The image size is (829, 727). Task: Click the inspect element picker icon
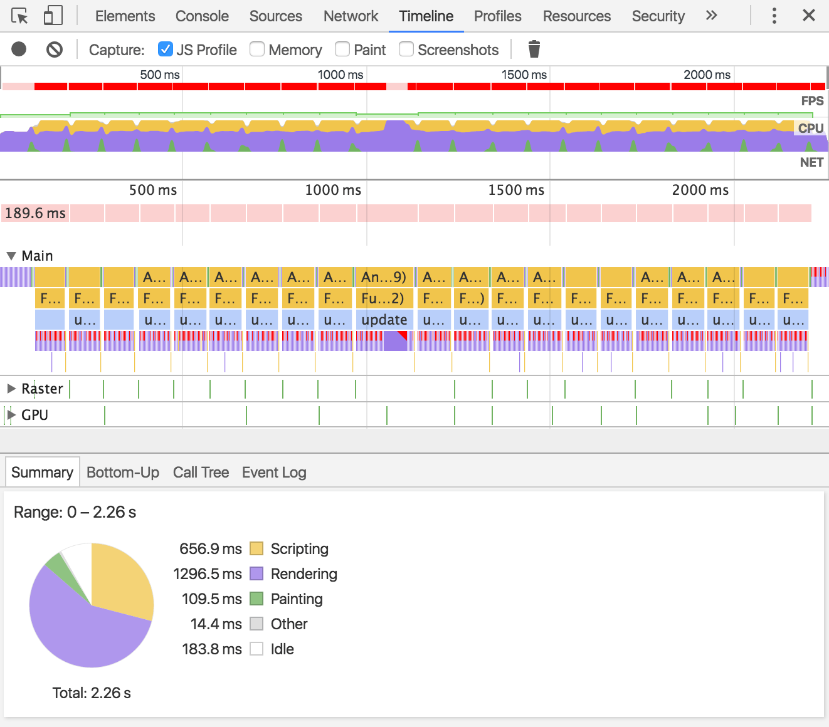coord(19,16)
